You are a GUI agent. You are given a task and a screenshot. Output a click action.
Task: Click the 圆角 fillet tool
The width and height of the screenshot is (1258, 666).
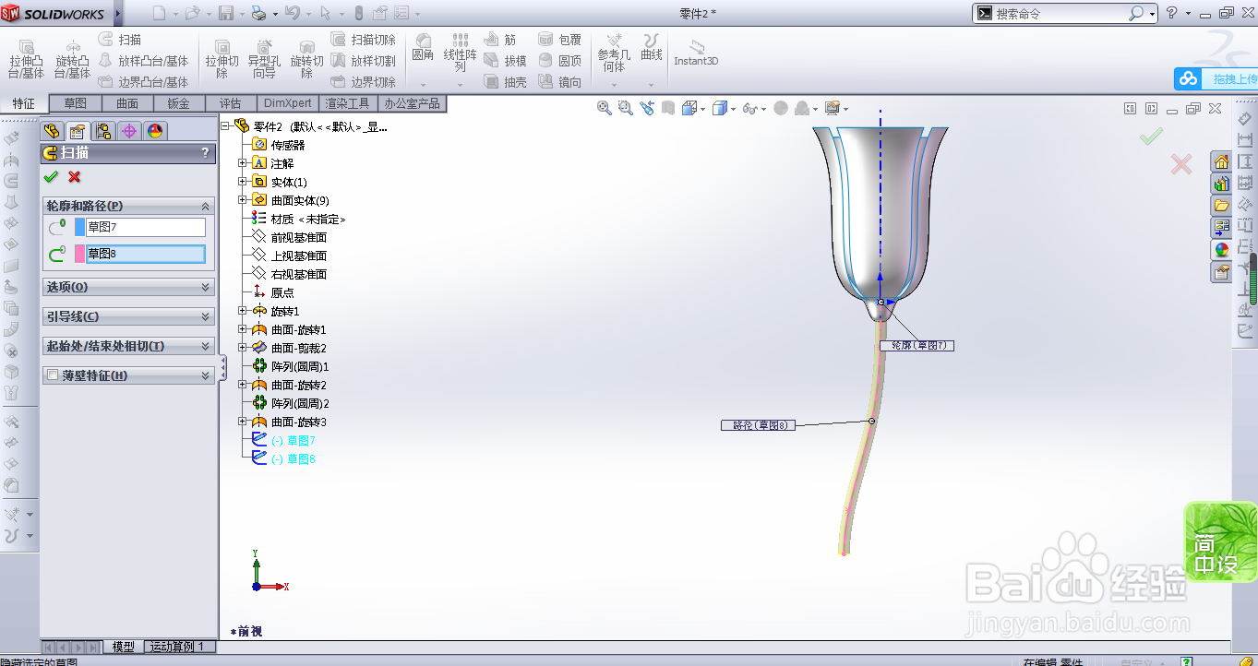423,48
